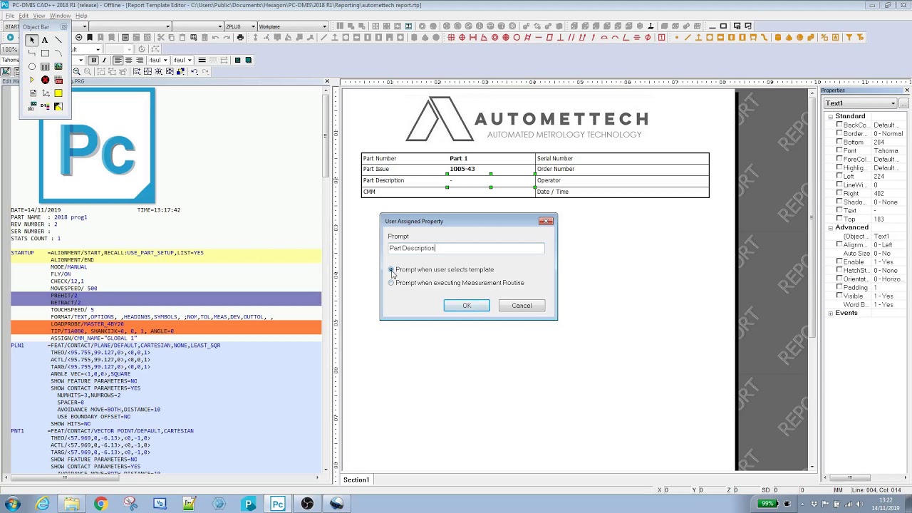Collapse the Standard properties group
The image size is (912, 513).
tap(830, 116)
